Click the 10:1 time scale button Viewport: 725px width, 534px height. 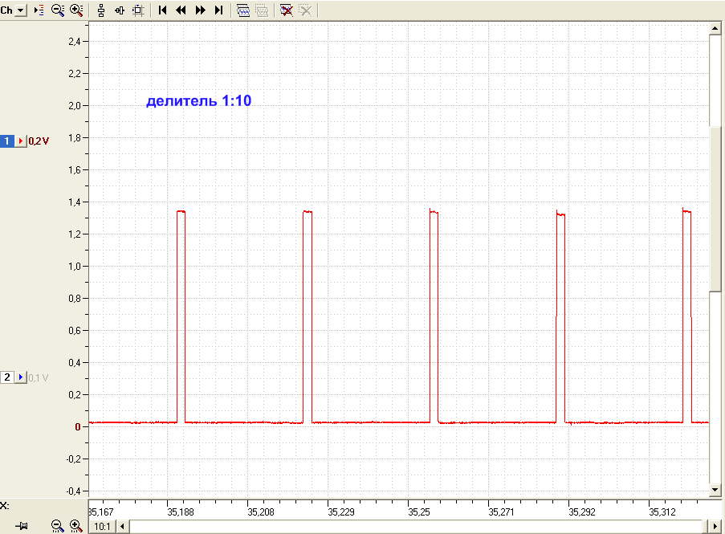pos(102,527)
